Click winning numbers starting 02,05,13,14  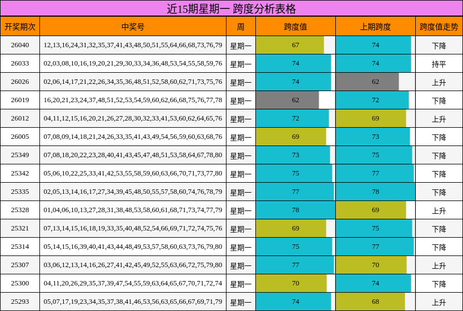click(133, 192)
